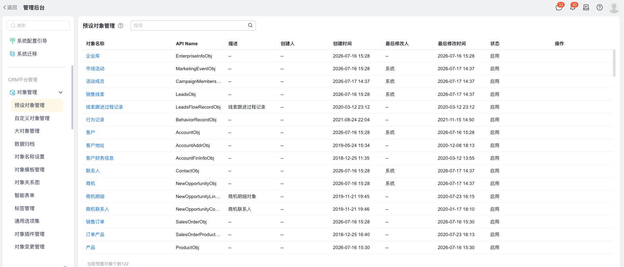The image size is (624, 267).
Task: Open 对象名称设置 menu item
Action: 29,157
